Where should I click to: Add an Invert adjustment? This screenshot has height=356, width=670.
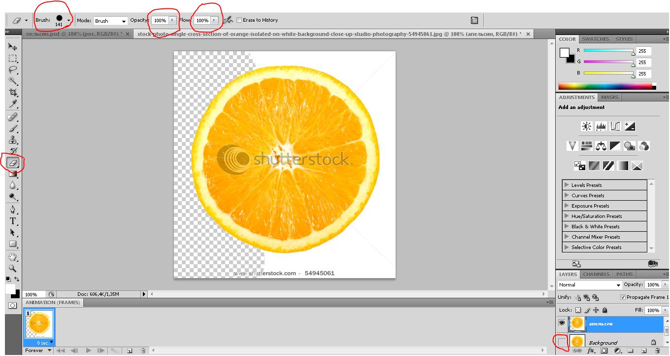[x=580, y=166]
